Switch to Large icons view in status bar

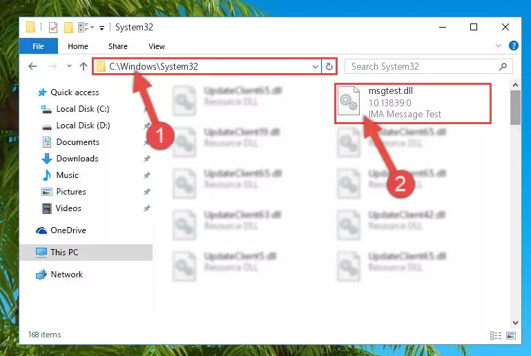tap(511, 336)
